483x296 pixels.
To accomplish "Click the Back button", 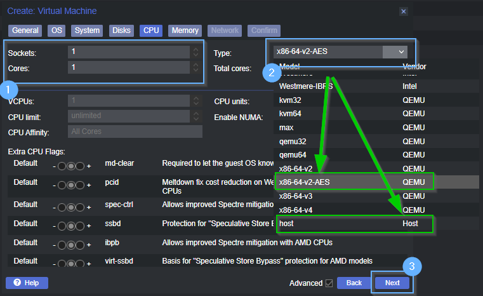I will click(354, 283).
